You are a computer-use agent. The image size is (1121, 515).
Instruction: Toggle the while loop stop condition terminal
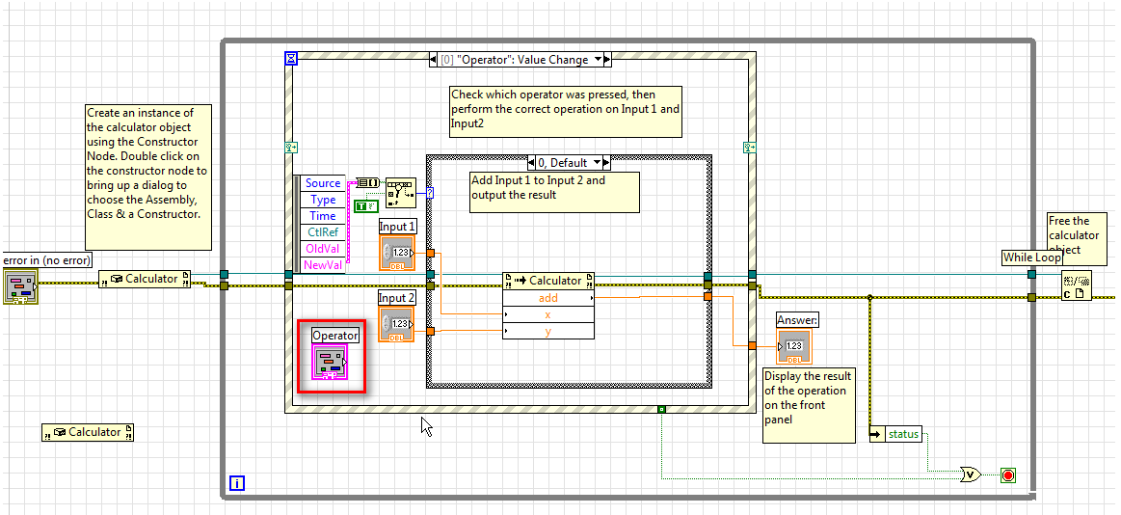pyautogui.click(x=1008, y=475)
